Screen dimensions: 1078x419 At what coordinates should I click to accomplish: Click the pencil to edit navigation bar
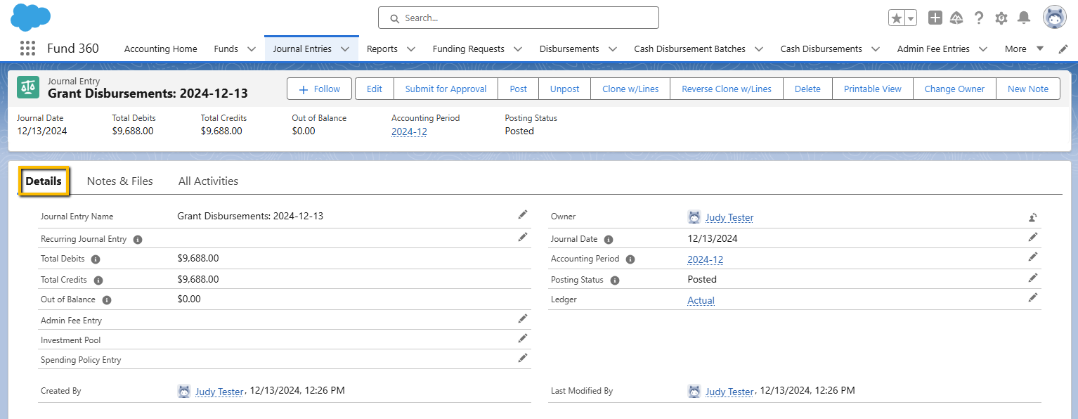tap(1063, 49)
